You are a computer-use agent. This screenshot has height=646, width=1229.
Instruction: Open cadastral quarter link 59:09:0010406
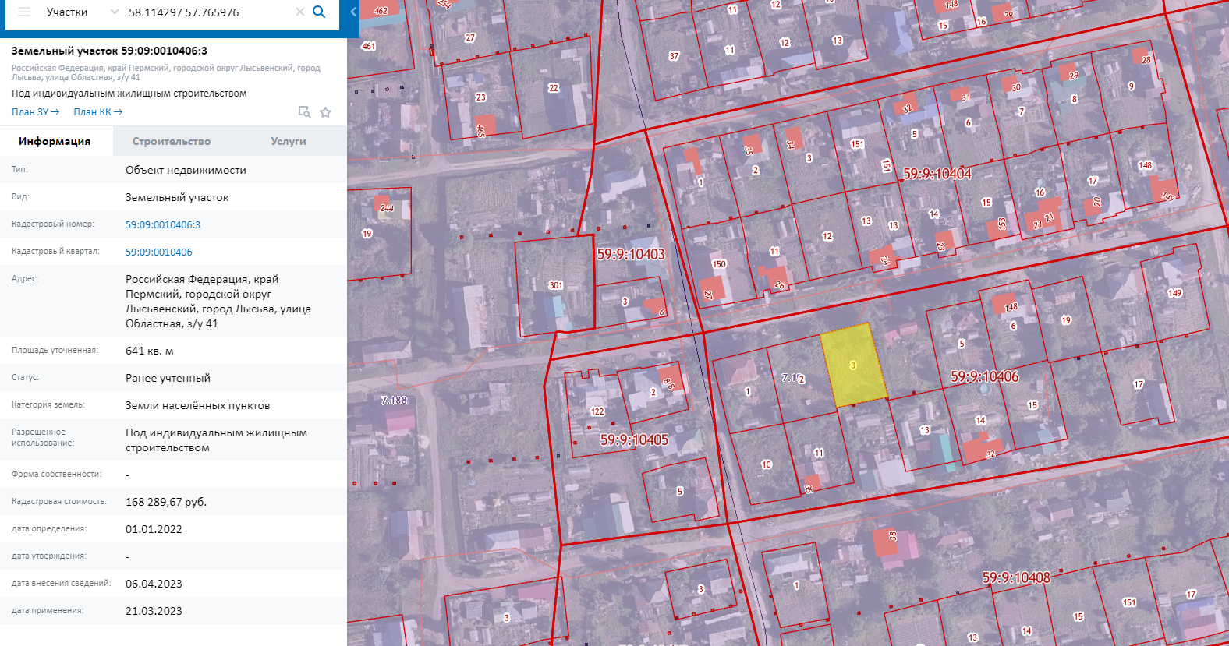click(x=158, y=252)
